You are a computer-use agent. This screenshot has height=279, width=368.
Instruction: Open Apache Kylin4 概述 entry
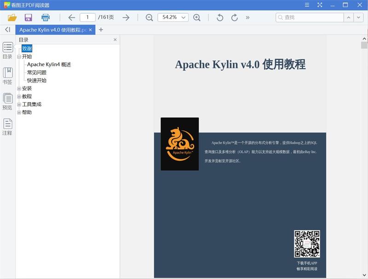(x=49, y=65)
